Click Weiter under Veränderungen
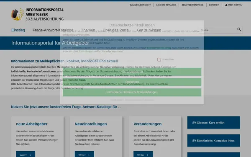The image size is (251, 157). point(143,155)
